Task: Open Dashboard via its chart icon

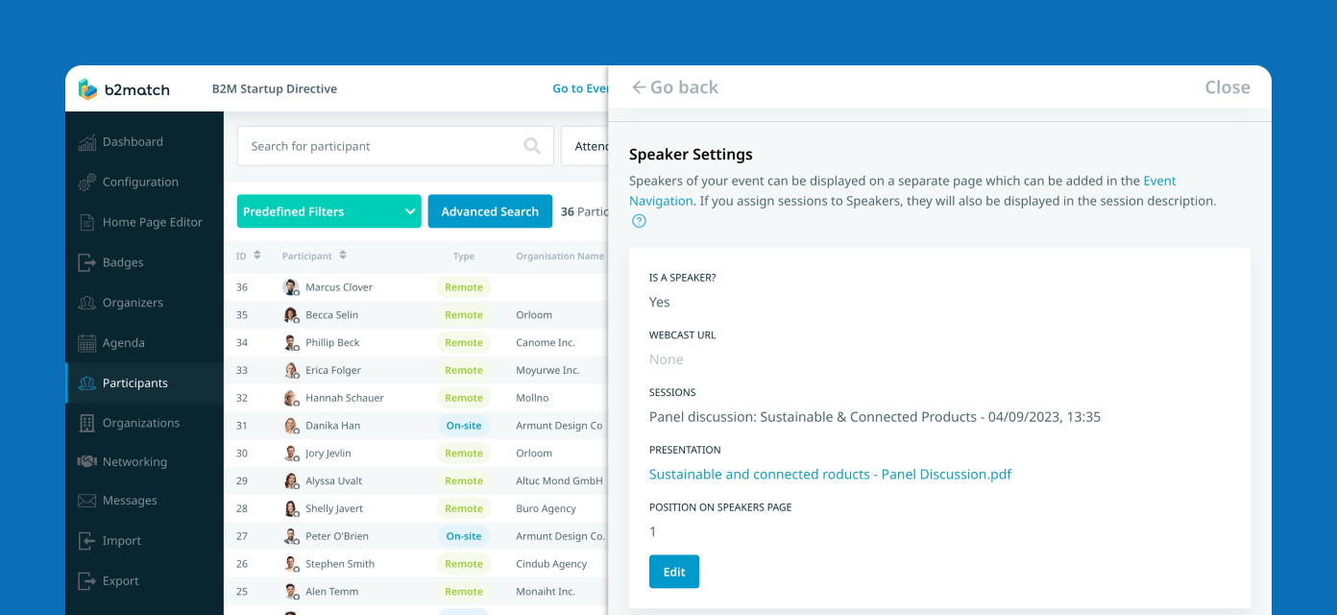Action: (86, 142)
